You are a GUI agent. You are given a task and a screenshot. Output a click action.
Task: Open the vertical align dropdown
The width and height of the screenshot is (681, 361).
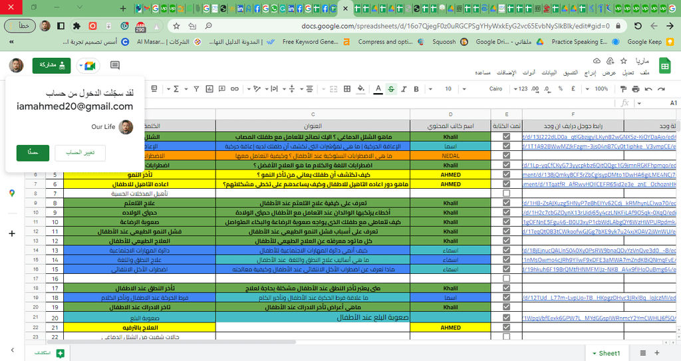coord(289,89)
